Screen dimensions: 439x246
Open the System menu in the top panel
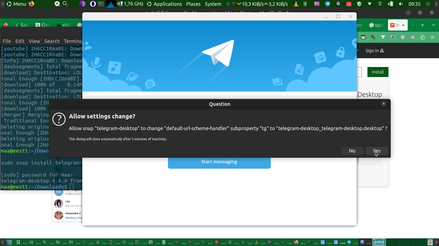click(x=213, y=4)
